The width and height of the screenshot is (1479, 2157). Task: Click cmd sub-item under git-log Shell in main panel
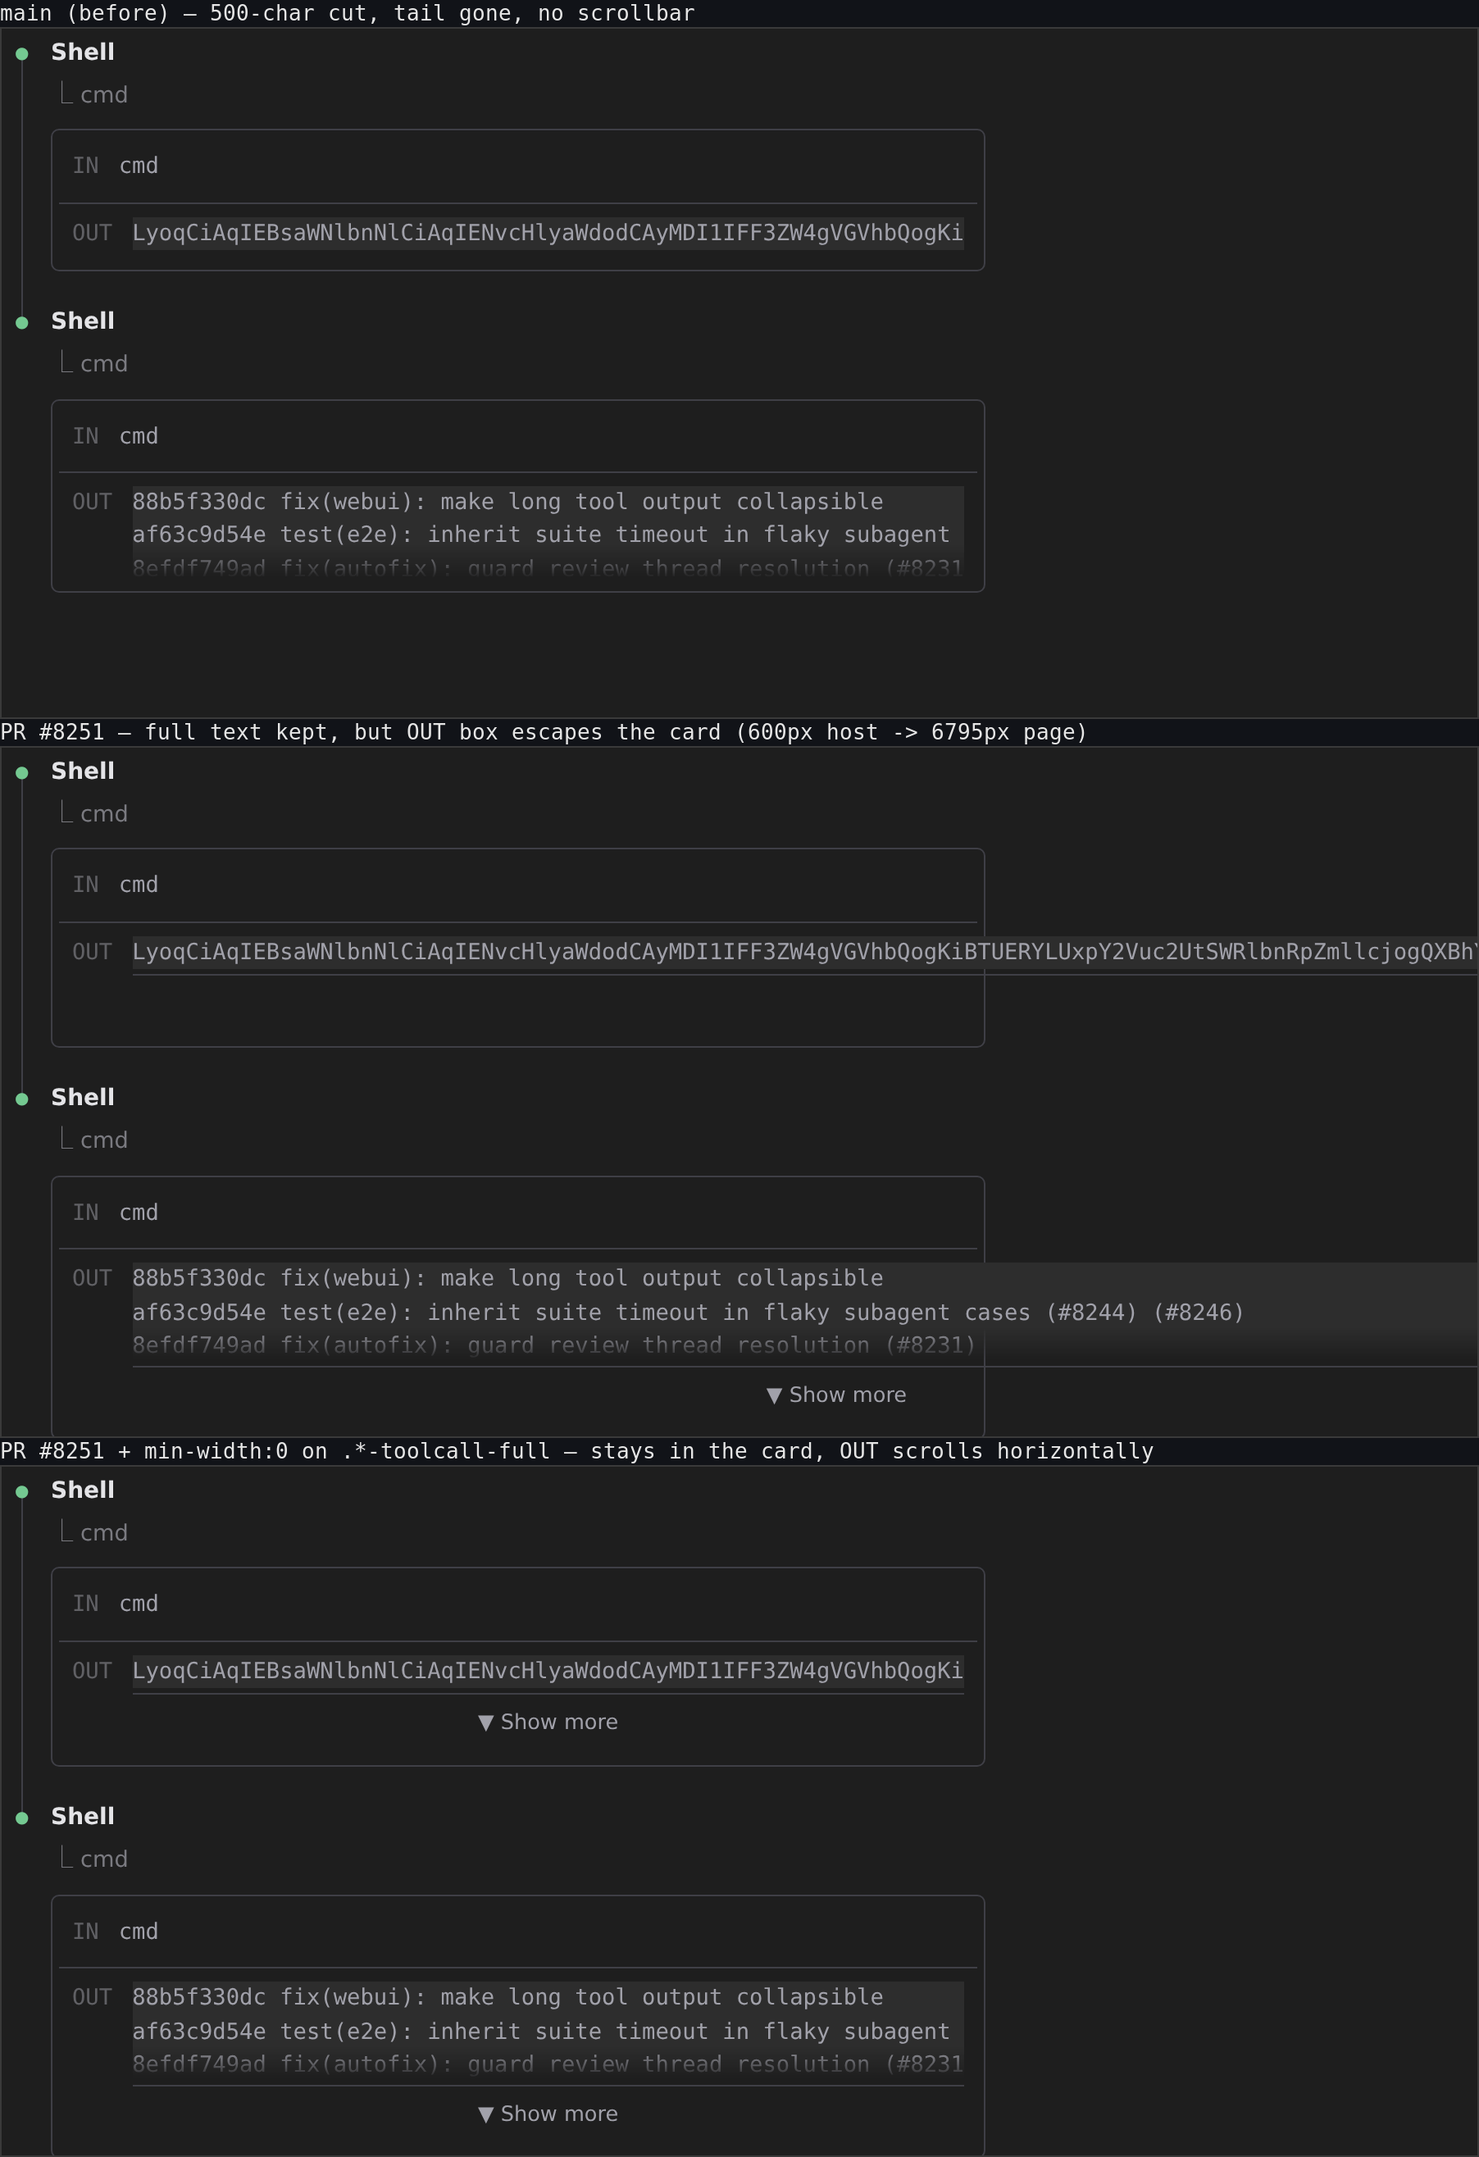(x=104, y=364)
